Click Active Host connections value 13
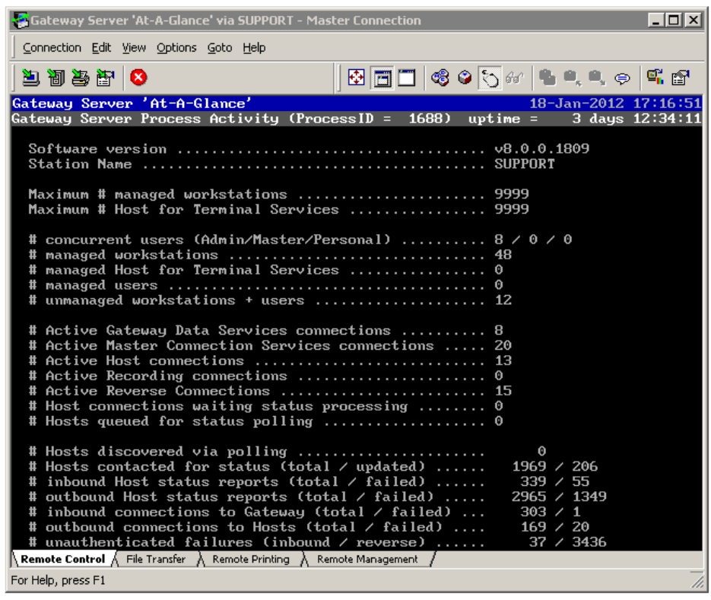 point(503,360)
